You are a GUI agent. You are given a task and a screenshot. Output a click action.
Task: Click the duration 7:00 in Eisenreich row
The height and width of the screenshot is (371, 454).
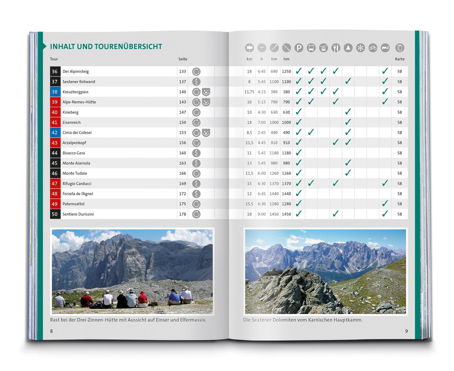pyautogui.click(x=262, y=122)
